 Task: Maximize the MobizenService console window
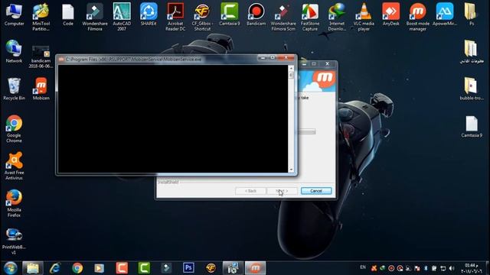click(273, 58)
